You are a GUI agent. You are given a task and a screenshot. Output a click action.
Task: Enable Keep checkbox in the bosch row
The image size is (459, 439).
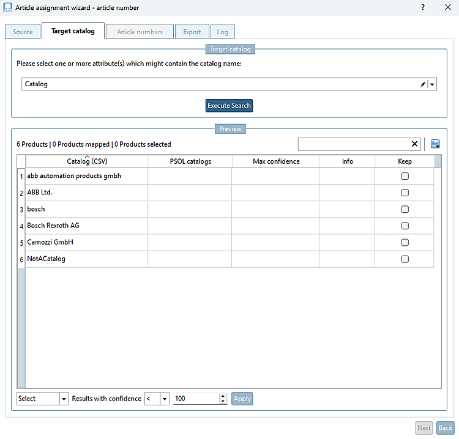tap(405, 209)
